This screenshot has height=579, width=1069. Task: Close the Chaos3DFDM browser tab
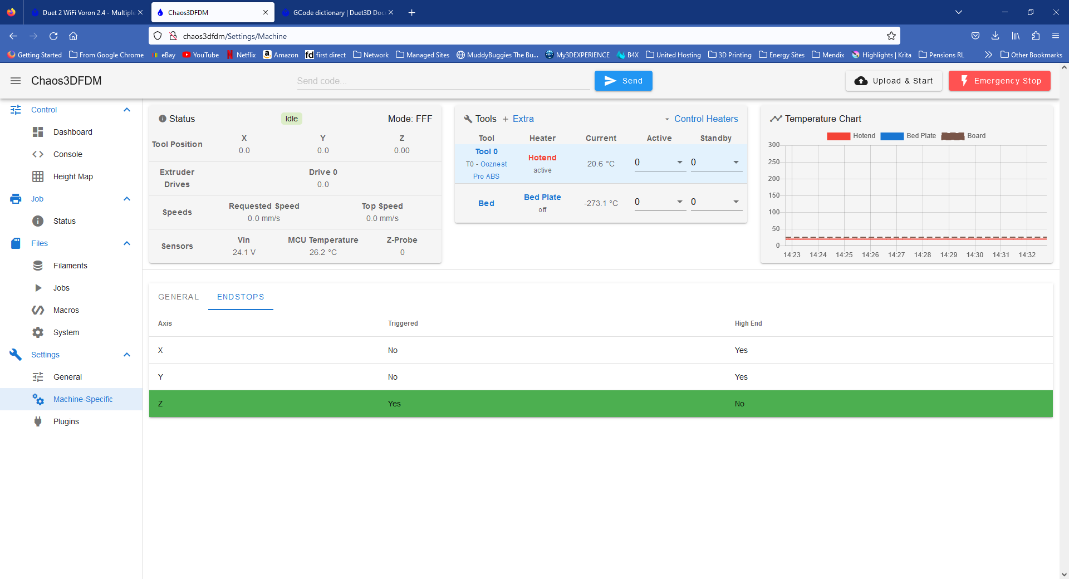click(266, 12)
